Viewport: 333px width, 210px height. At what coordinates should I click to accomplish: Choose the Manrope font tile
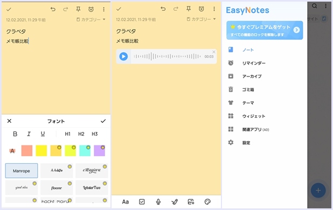click(x=22, y=171)
